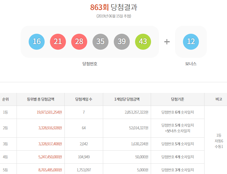Image resolution: width=227 pixels, height=174 pixels.
Task: Click the gray lottery ball number 39
Action: [122, 42]
